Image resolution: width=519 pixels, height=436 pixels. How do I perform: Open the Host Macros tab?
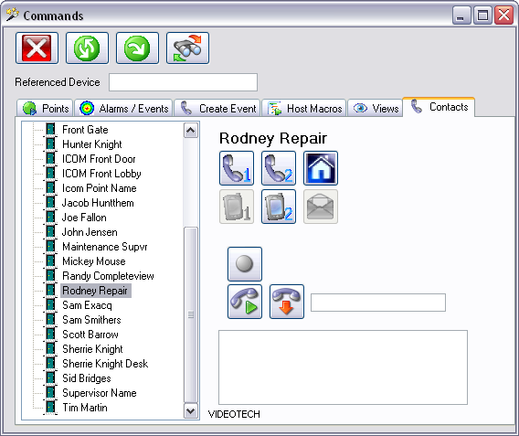(x=304, y=108)
